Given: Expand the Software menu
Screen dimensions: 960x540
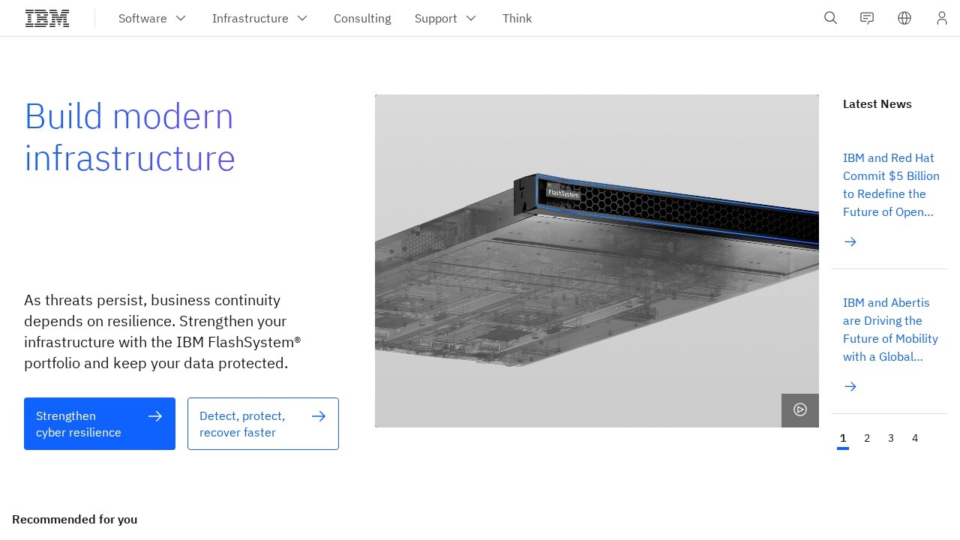Looking at the screenshot, I should (x=152, y=18).
